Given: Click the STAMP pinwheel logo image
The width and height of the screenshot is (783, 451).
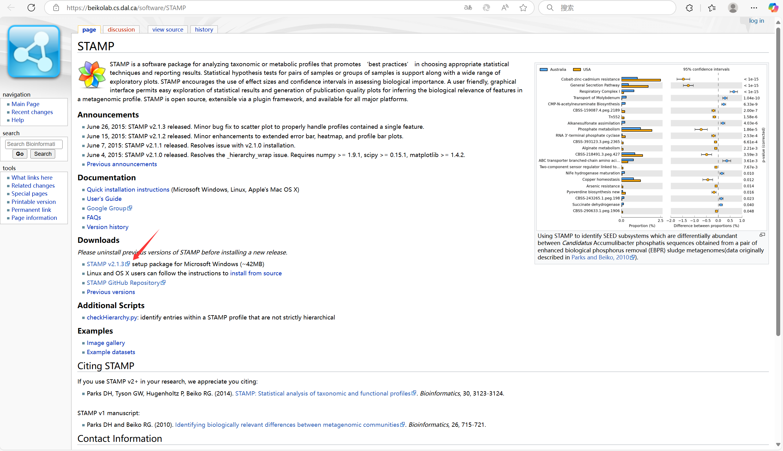Looking at the screenshot, I should coord(92,75).
